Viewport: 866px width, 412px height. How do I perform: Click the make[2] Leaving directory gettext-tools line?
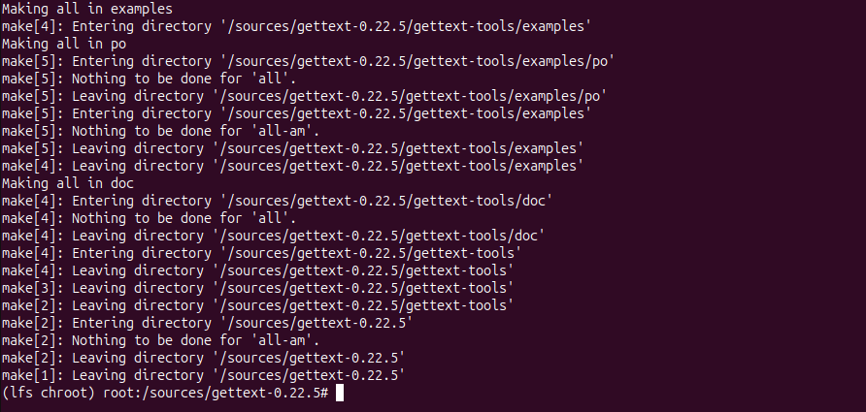point(256,305)
